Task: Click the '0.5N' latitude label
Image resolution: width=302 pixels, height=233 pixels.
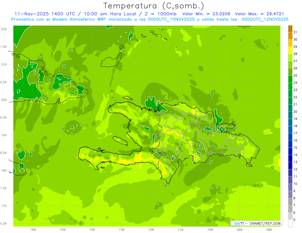Action: [x=4, y=82]
